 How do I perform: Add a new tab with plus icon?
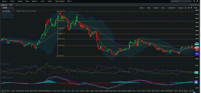point(17,5)
